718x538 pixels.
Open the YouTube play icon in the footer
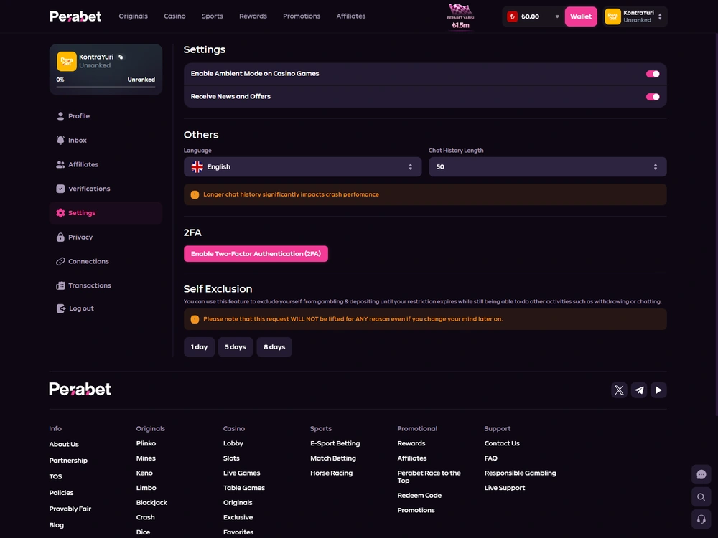(658, 390)
